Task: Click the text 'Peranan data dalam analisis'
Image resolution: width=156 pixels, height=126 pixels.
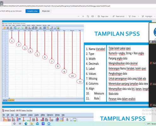Action: coord(122,99)
